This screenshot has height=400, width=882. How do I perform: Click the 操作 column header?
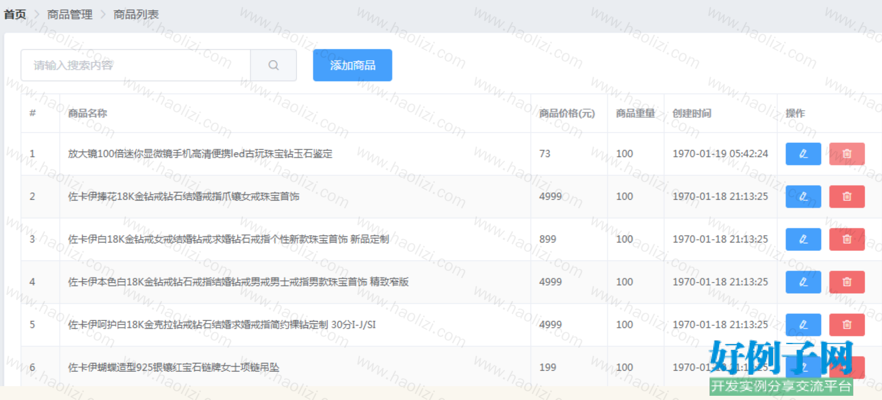(x=795, y=113)
